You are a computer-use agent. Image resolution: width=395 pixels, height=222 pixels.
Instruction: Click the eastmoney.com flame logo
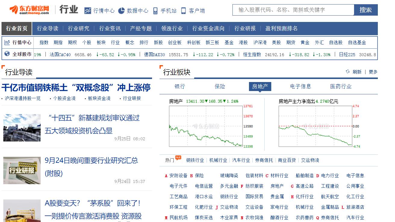click(x=14, y=9)
